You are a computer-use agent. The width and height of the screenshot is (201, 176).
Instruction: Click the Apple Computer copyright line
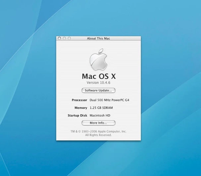click(x=98, y=131)
